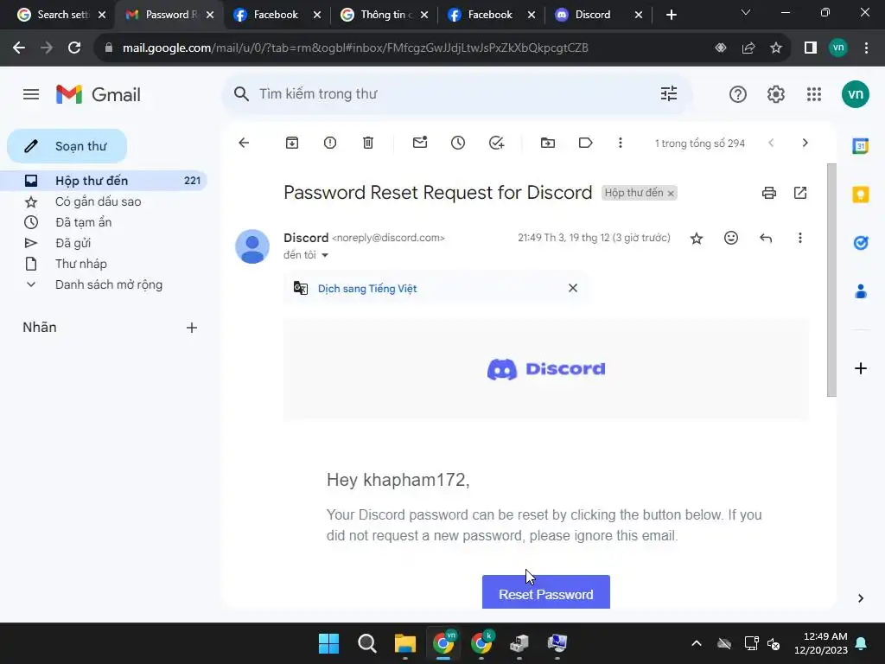Click the Reset Password button
Viewport: 885px width, 664px height.
tap(546, 592)
